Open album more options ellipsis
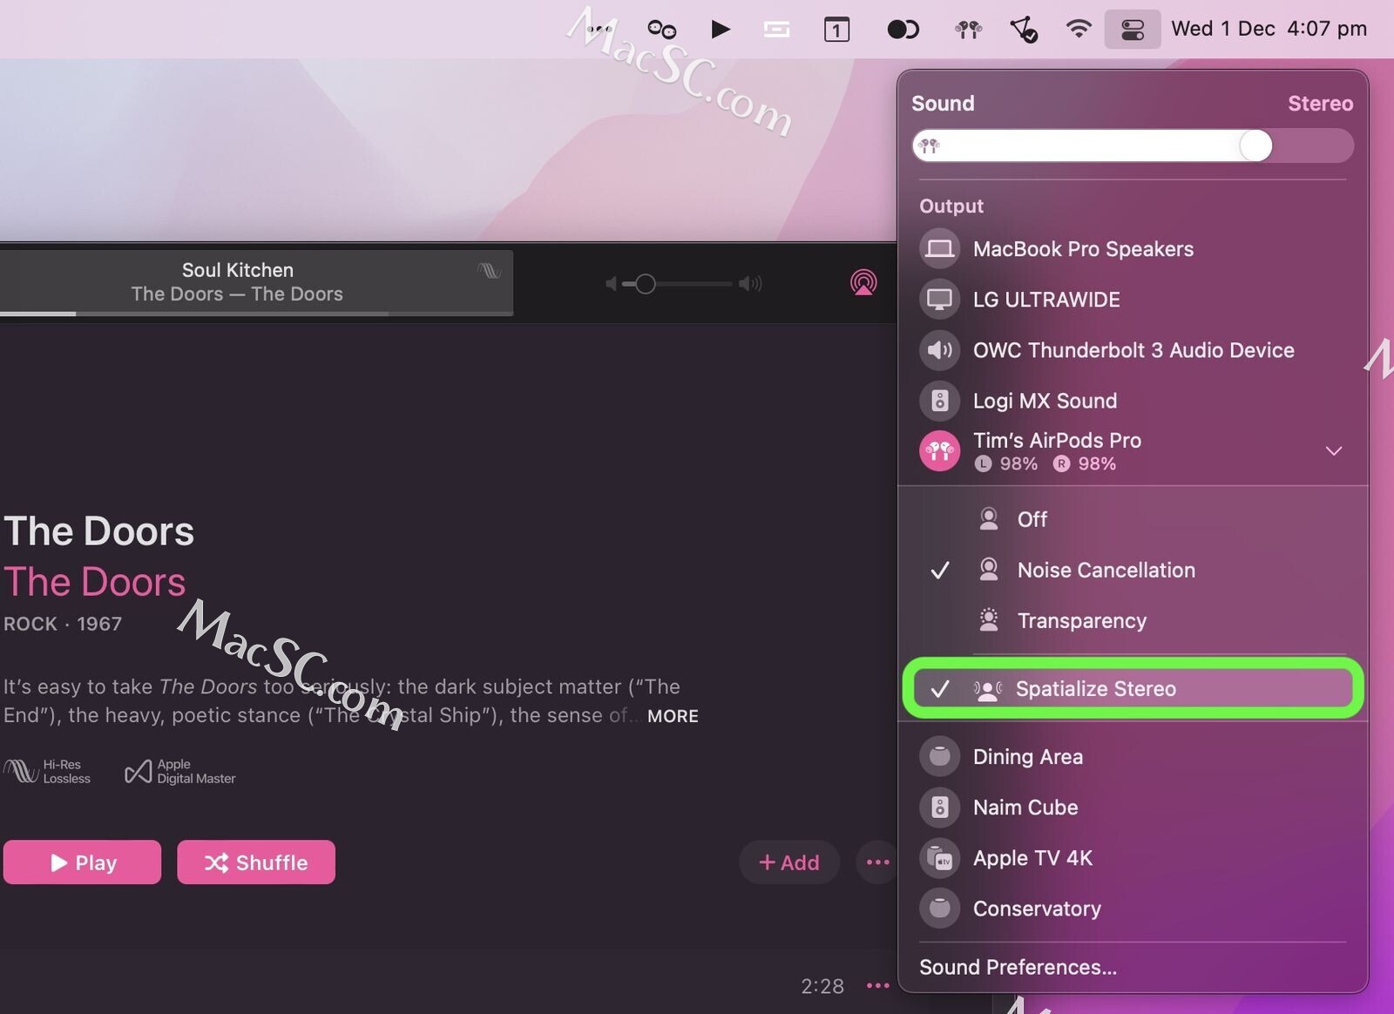The image size is (1394, 1014). click(877, 862)
